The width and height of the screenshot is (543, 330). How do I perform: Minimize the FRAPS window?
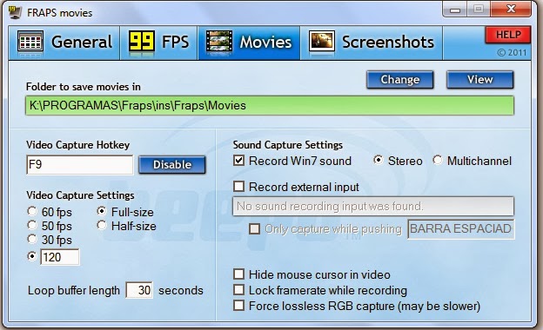tap(455, 10)
